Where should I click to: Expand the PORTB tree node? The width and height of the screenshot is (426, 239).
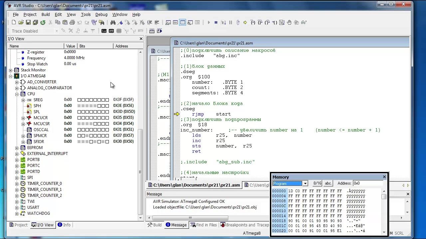[x=17, y=160]
